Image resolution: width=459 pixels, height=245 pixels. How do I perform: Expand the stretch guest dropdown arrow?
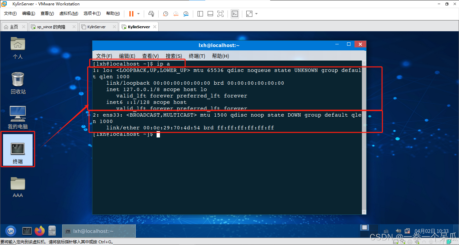point(256,14)
